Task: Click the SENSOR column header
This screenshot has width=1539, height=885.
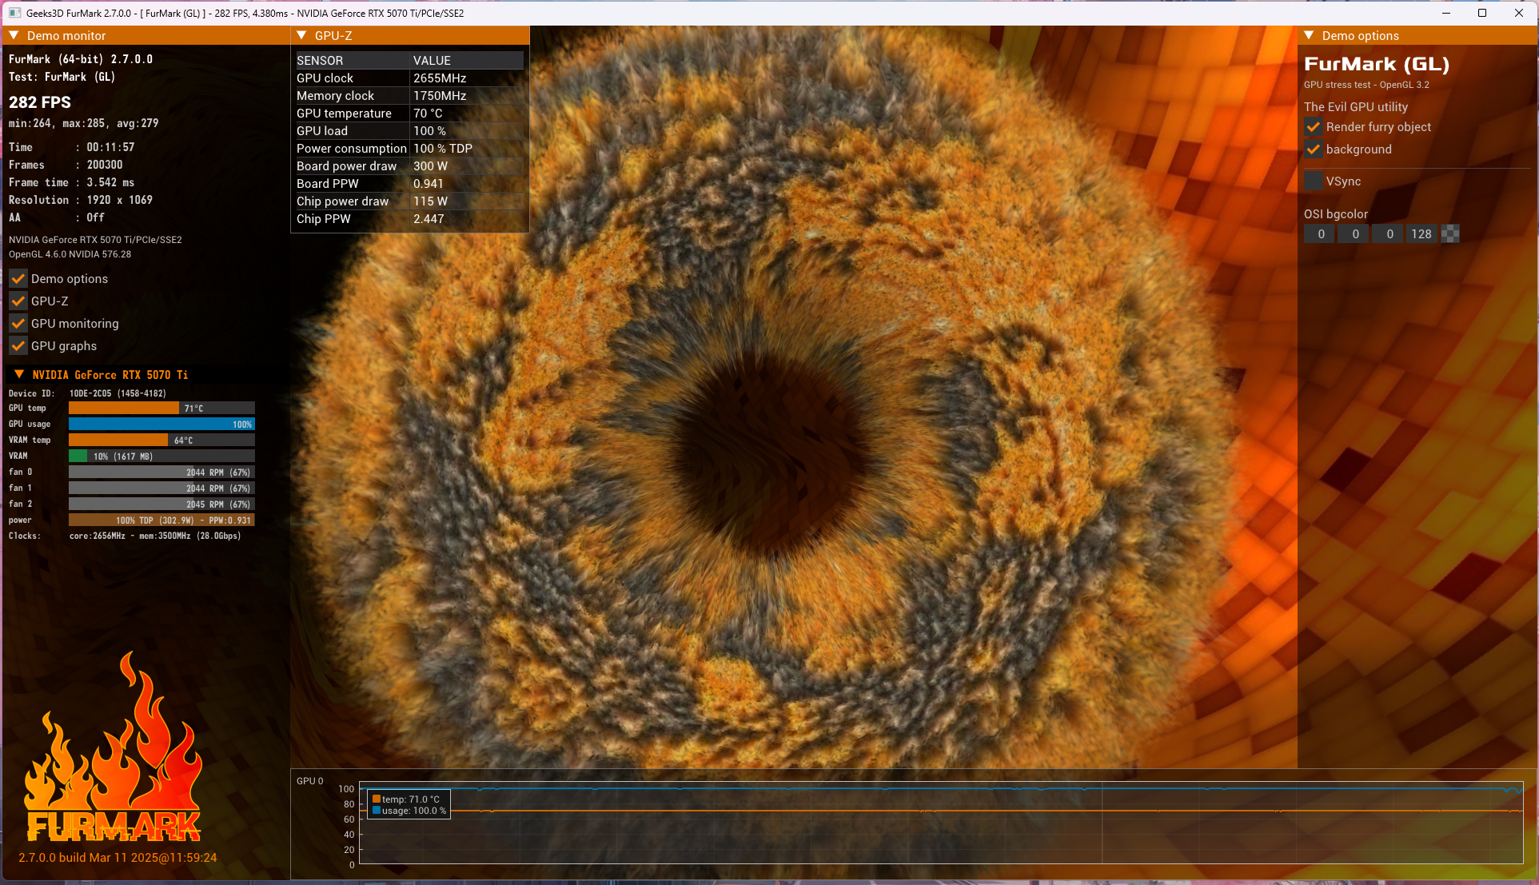Action: pyautogui.click(x=320, y=60)
